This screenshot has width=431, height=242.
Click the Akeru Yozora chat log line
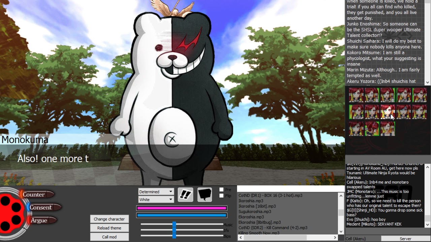click(381, 81)
